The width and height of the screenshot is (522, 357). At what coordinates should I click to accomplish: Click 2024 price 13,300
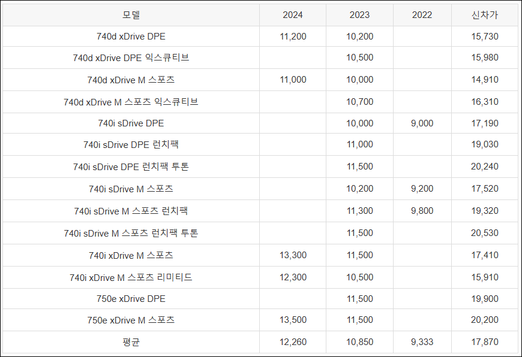click(293, 255)
